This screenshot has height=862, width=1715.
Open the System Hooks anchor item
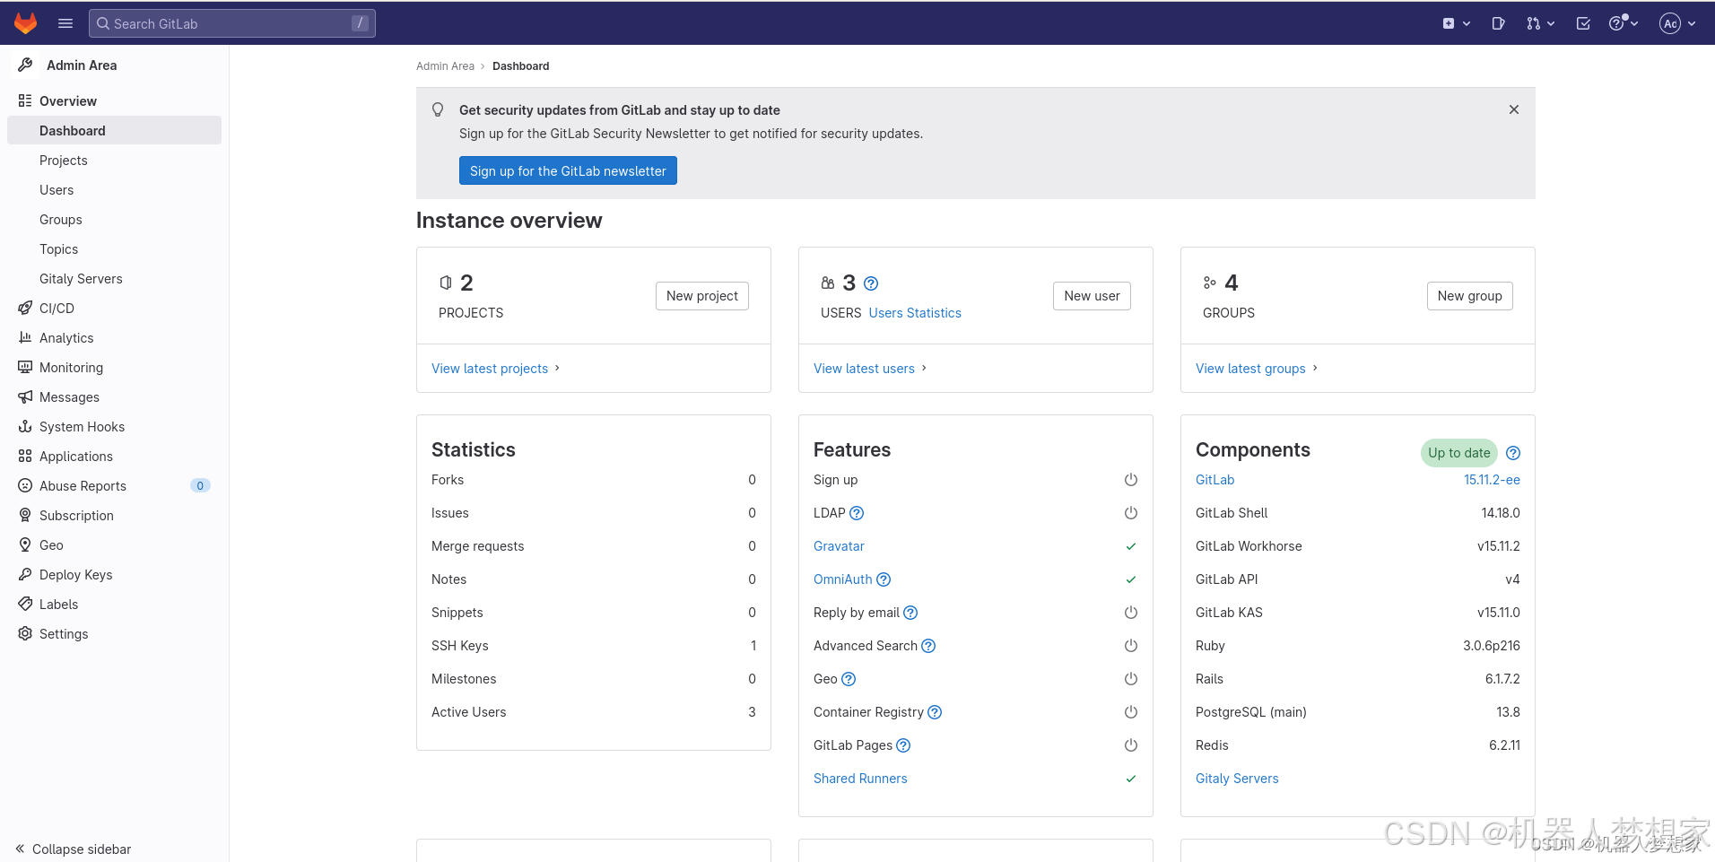tap(114, 427)
